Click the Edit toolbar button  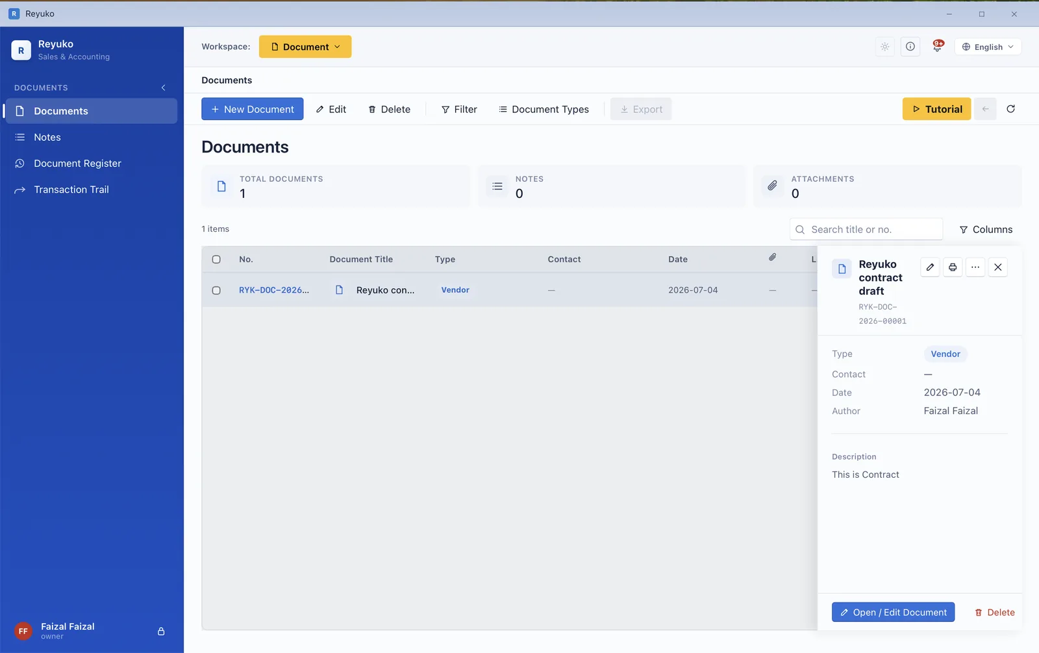pos(331,109)
